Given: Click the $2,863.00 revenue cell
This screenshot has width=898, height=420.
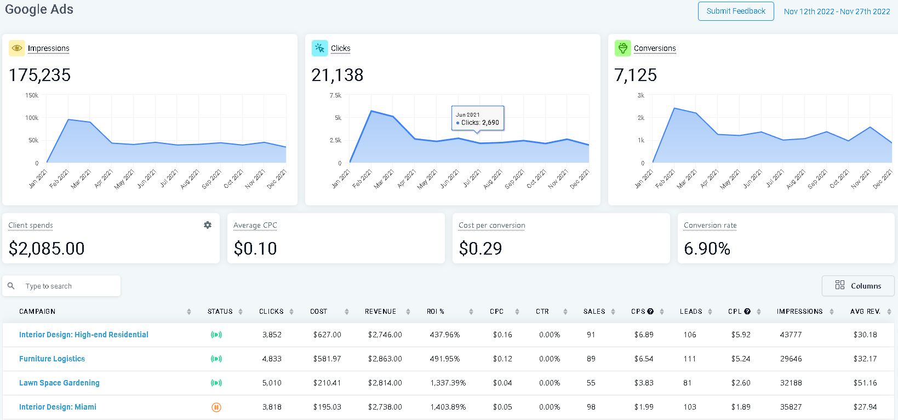Looking at the screenshot, I should coord(385,359).
